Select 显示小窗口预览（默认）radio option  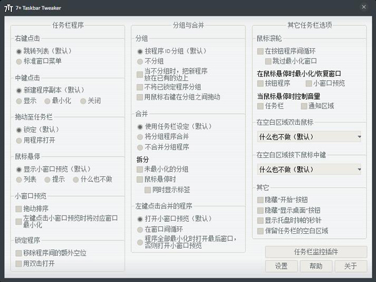click(19, 170)
